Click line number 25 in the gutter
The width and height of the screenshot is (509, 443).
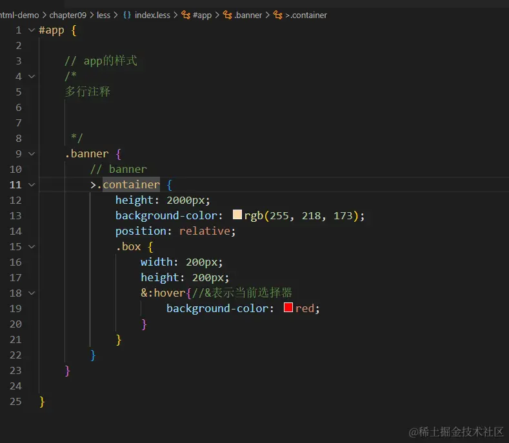pyautogui.click(x=15, y=402)
